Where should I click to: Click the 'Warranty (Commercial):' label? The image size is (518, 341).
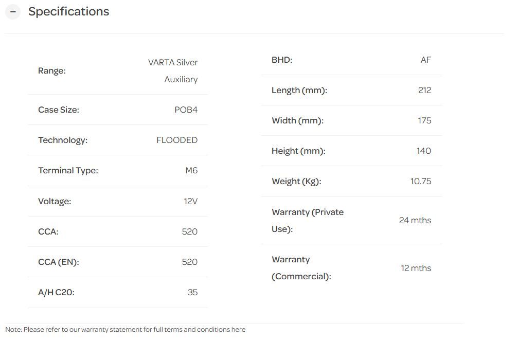click(301, 268)
